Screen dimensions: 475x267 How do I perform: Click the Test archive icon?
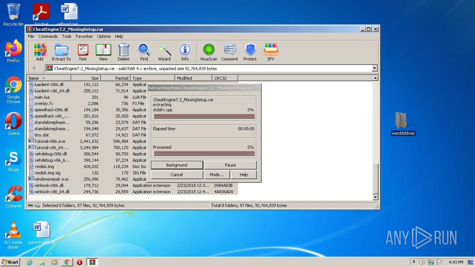83,52
